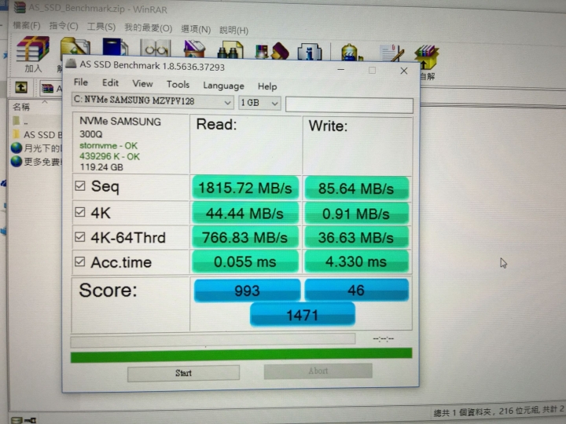Uncheck the Acc.time test checkbox
Image resolution: width=566 pixels, height=424 pixels.
click(x=79, y=261)
